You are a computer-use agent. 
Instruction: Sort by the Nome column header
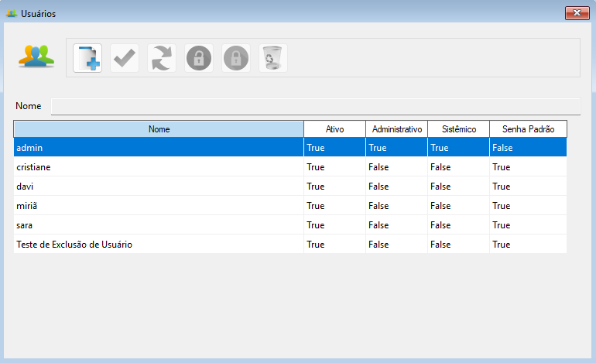[x=159, y=129]
